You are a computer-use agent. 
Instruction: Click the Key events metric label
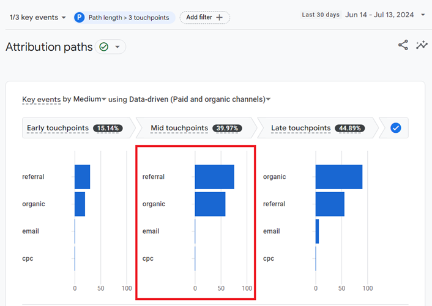click(42, 99)
